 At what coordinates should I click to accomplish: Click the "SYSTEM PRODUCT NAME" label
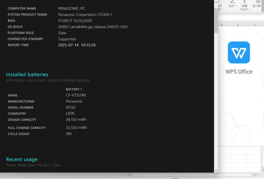(27, 14)
